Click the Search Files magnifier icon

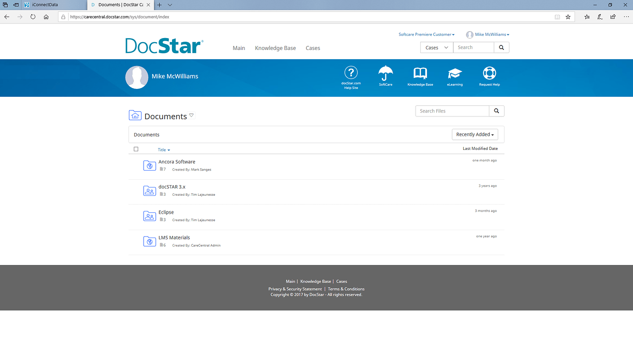pos(496,110)
